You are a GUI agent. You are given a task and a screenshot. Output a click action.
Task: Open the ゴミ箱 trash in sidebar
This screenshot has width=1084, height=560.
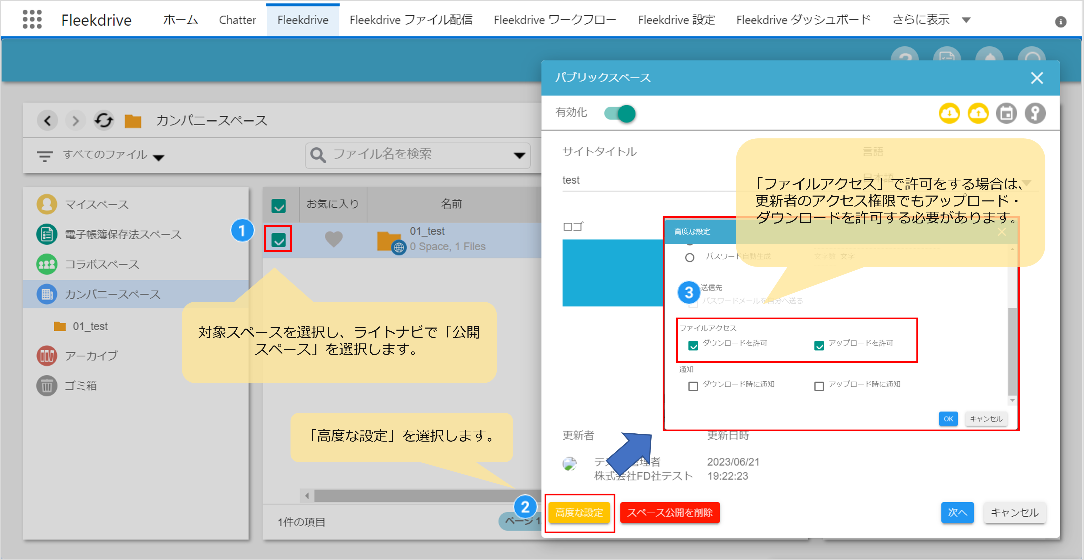pos(80,385)
